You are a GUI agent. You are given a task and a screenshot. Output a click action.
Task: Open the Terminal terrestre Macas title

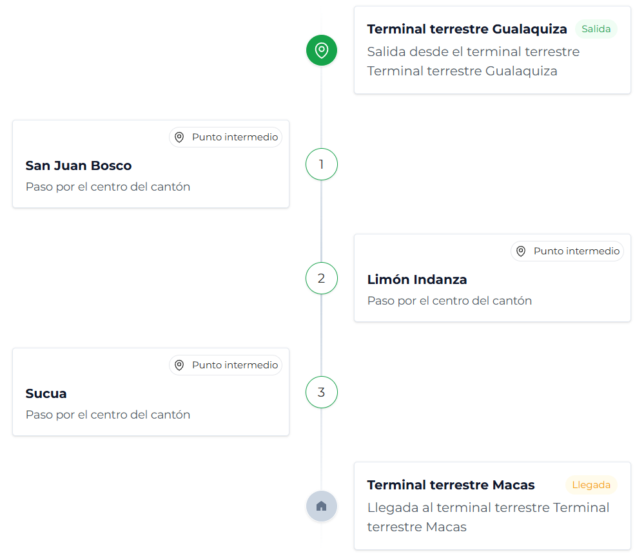tap(451, 485)
